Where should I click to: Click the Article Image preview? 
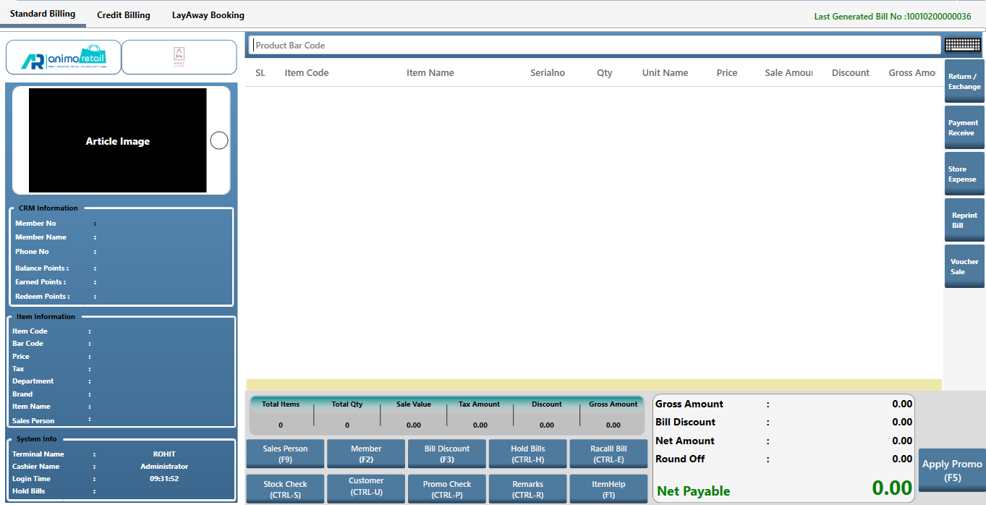[x=118, y=140]
